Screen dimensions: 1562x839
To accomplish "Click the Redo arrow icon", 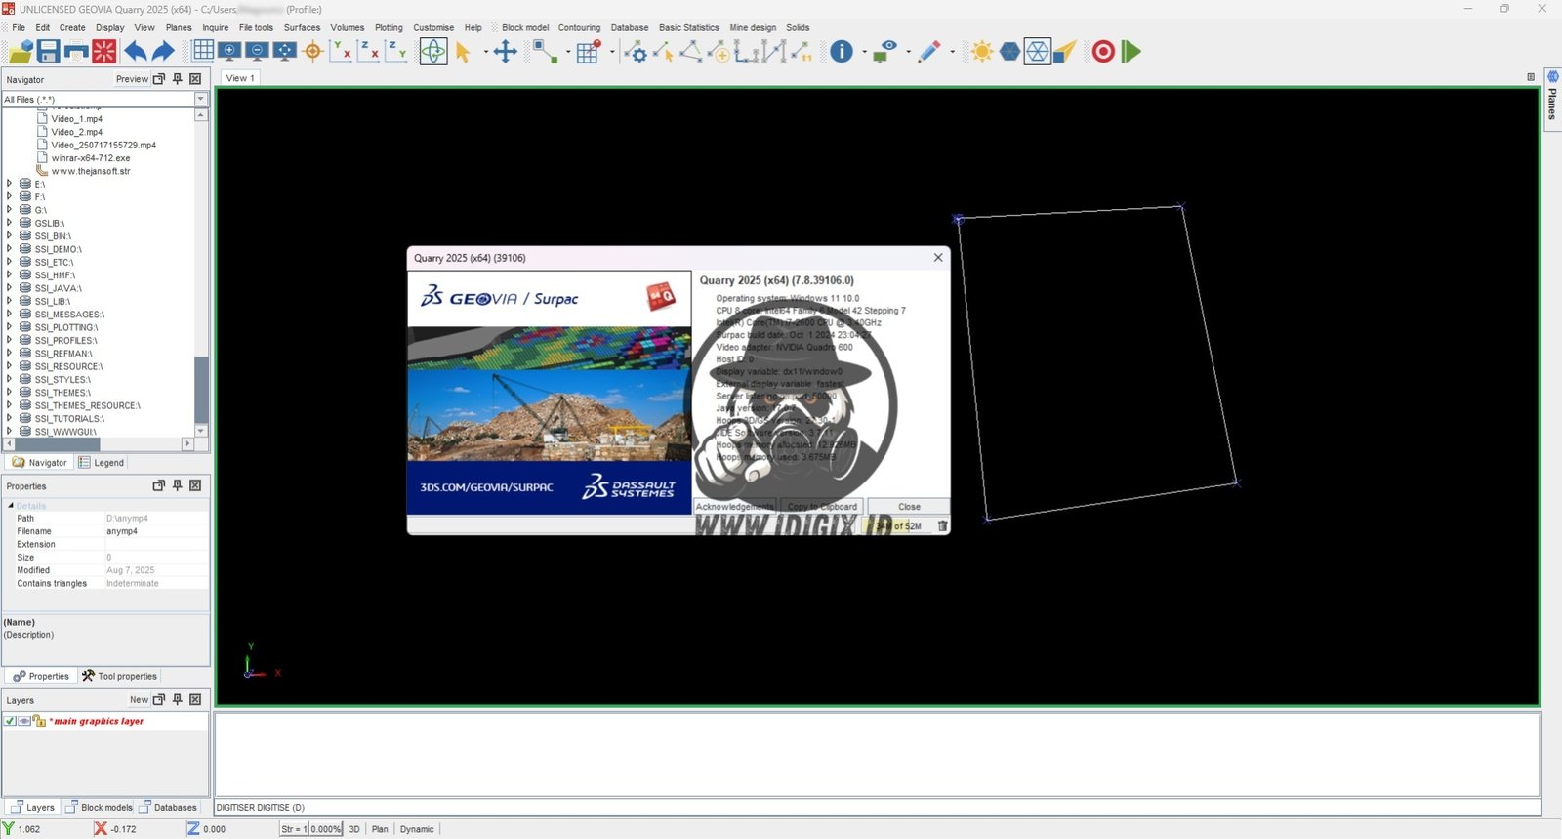I will (162, 52).
